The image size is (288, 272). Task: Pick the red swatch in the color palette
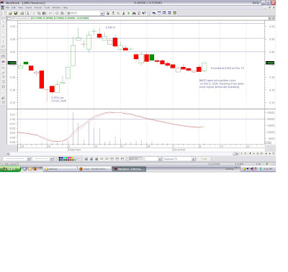click(x=71, y=158)
